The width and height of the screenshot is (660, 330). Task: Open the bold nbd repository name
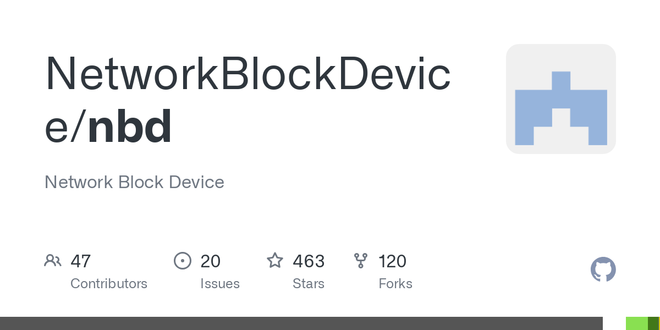click(130, 127)
